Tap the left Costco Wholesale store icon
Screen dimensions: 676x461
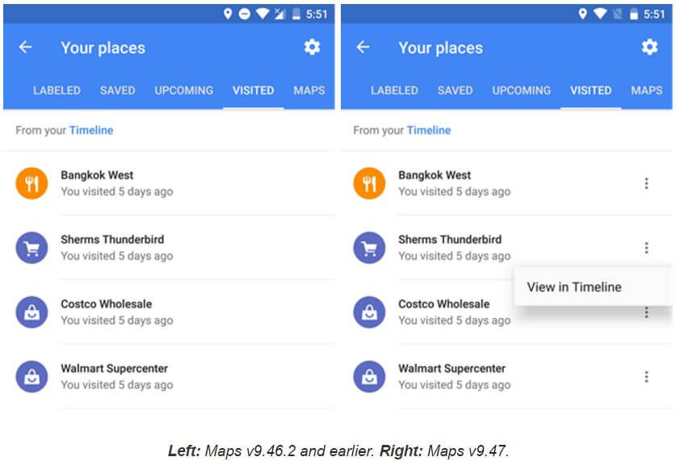coord(31,312)
